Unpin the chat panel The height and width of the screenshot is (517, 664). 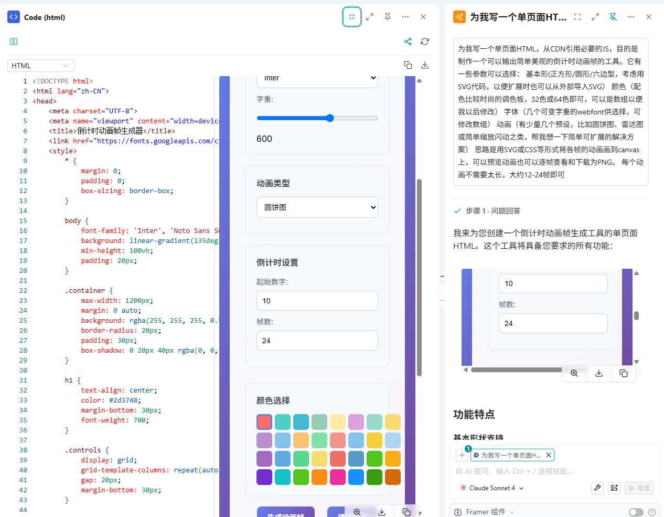(x=613, y=17)
